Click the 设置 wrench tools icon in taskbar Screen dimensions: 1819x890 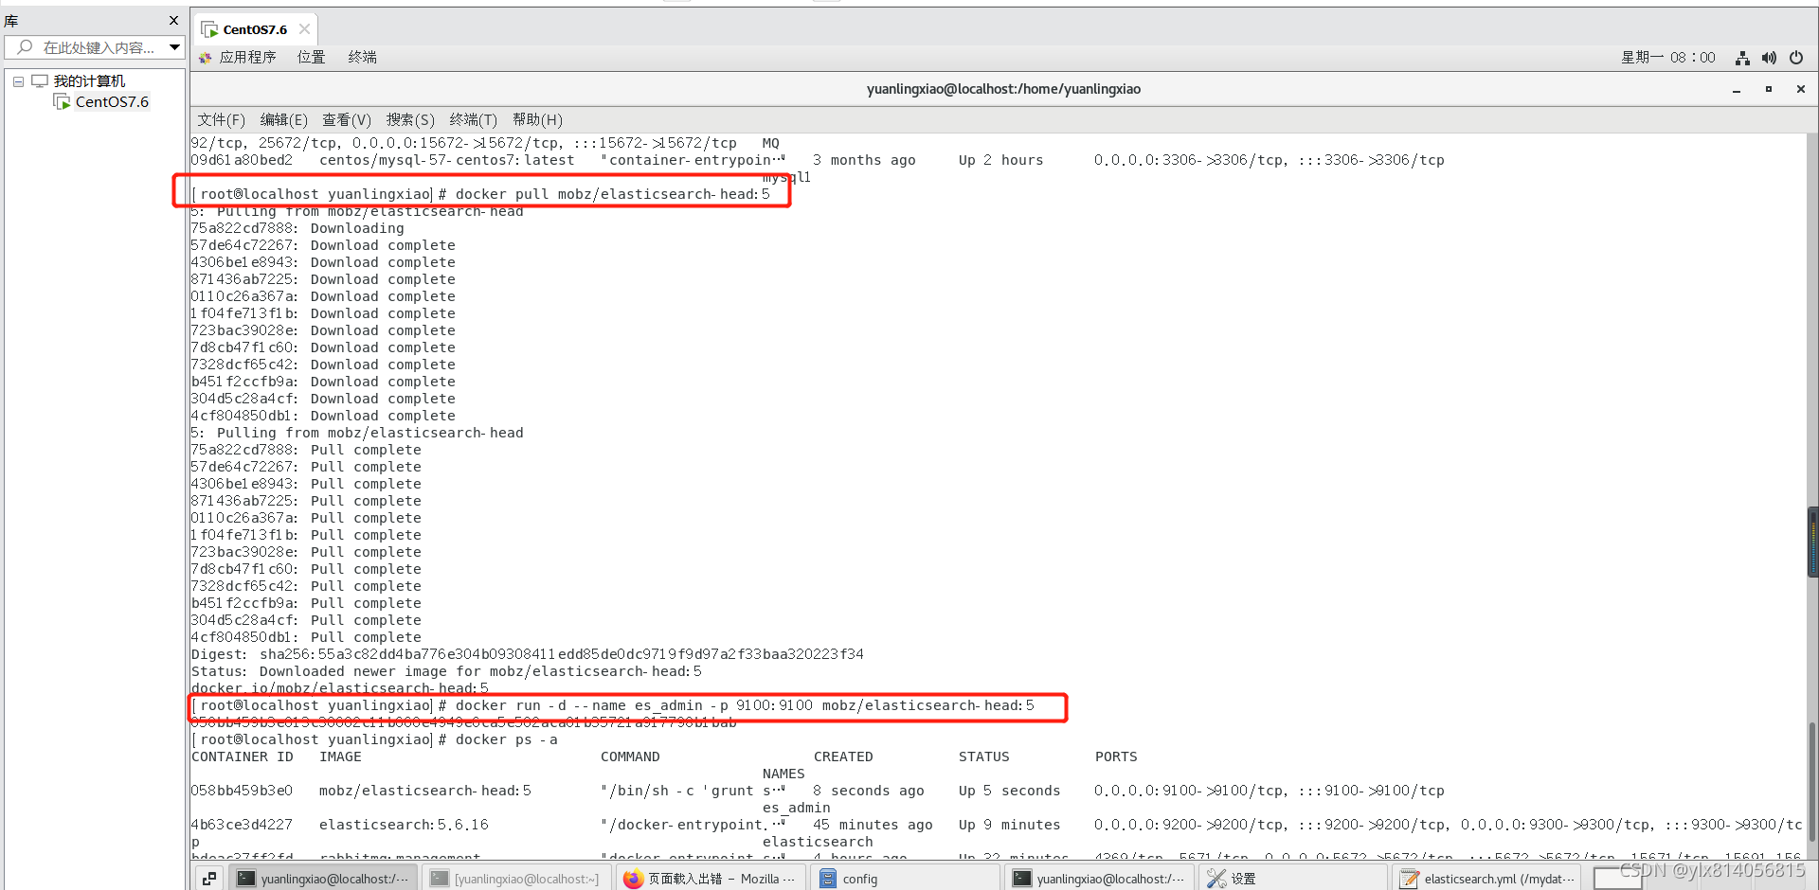tap(1216, 879)
